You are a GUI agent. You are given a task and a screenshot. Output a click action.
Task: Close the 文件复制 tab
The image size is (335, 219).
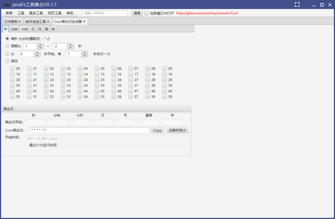click(20, 21)
